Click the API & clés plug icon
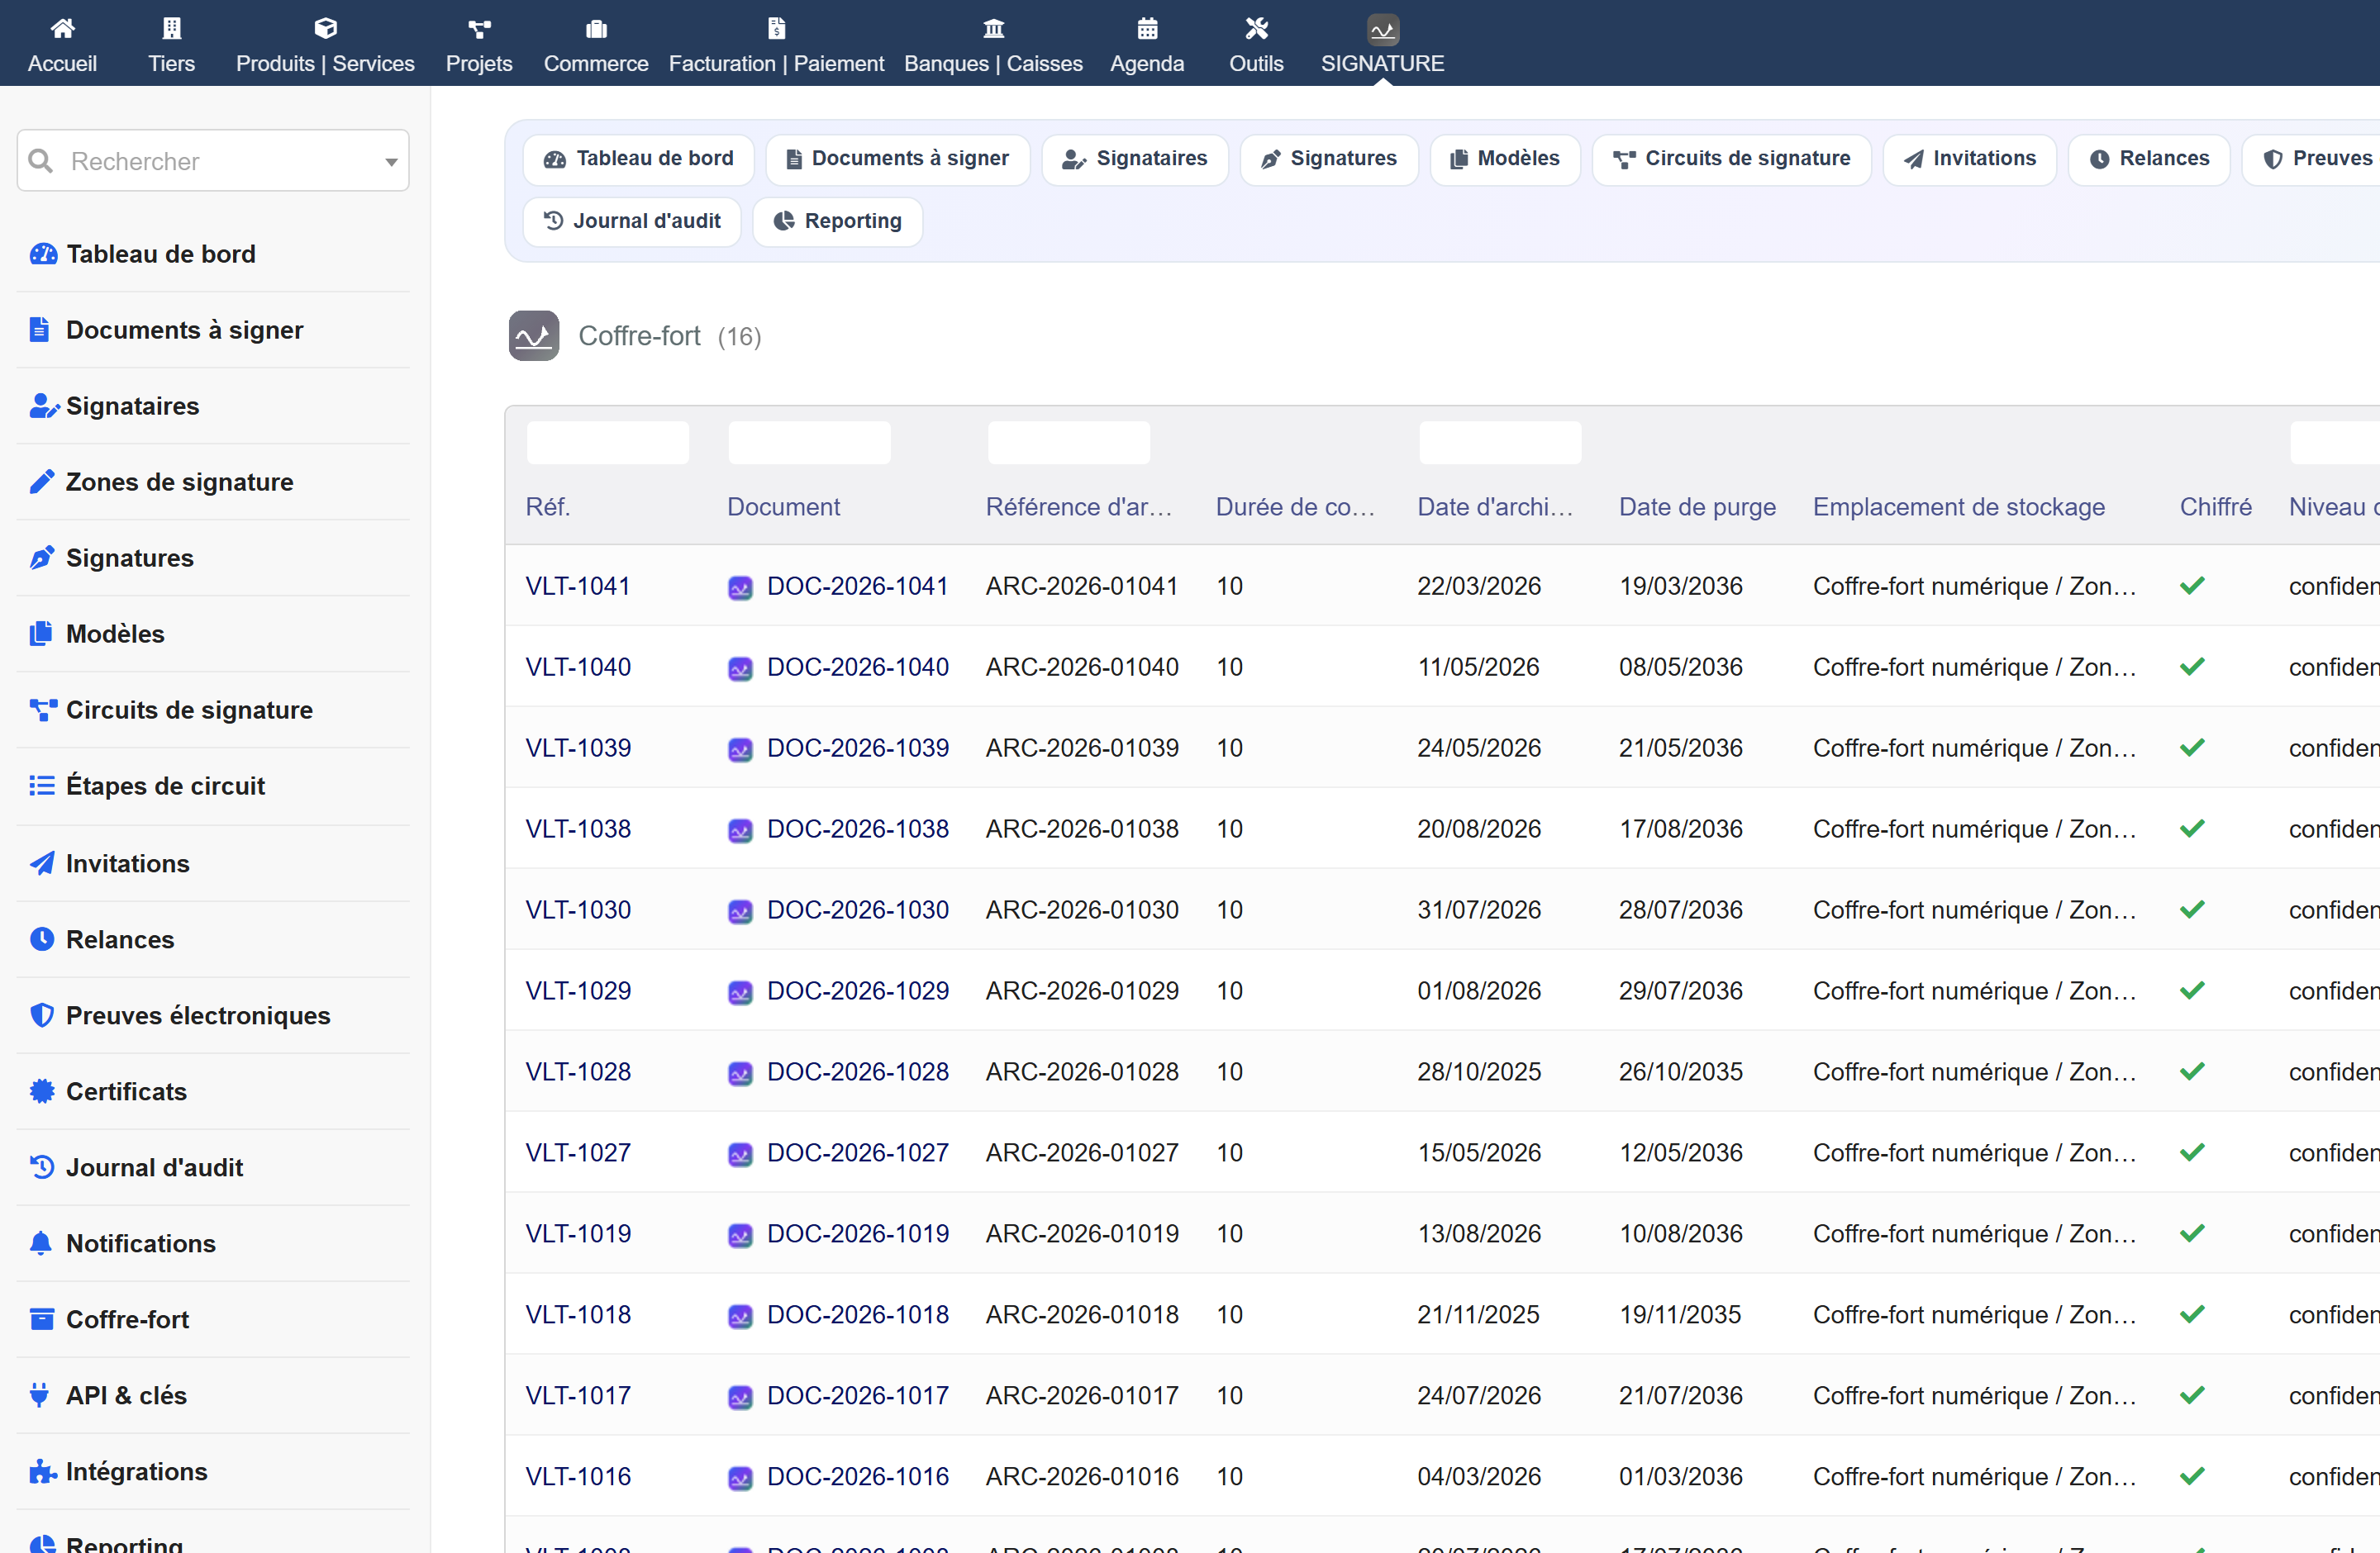 [x=40, y=1395]
